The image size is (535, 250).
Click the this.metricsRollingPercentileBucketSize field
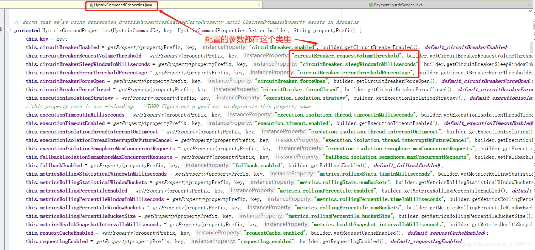[x=81, y=216]
